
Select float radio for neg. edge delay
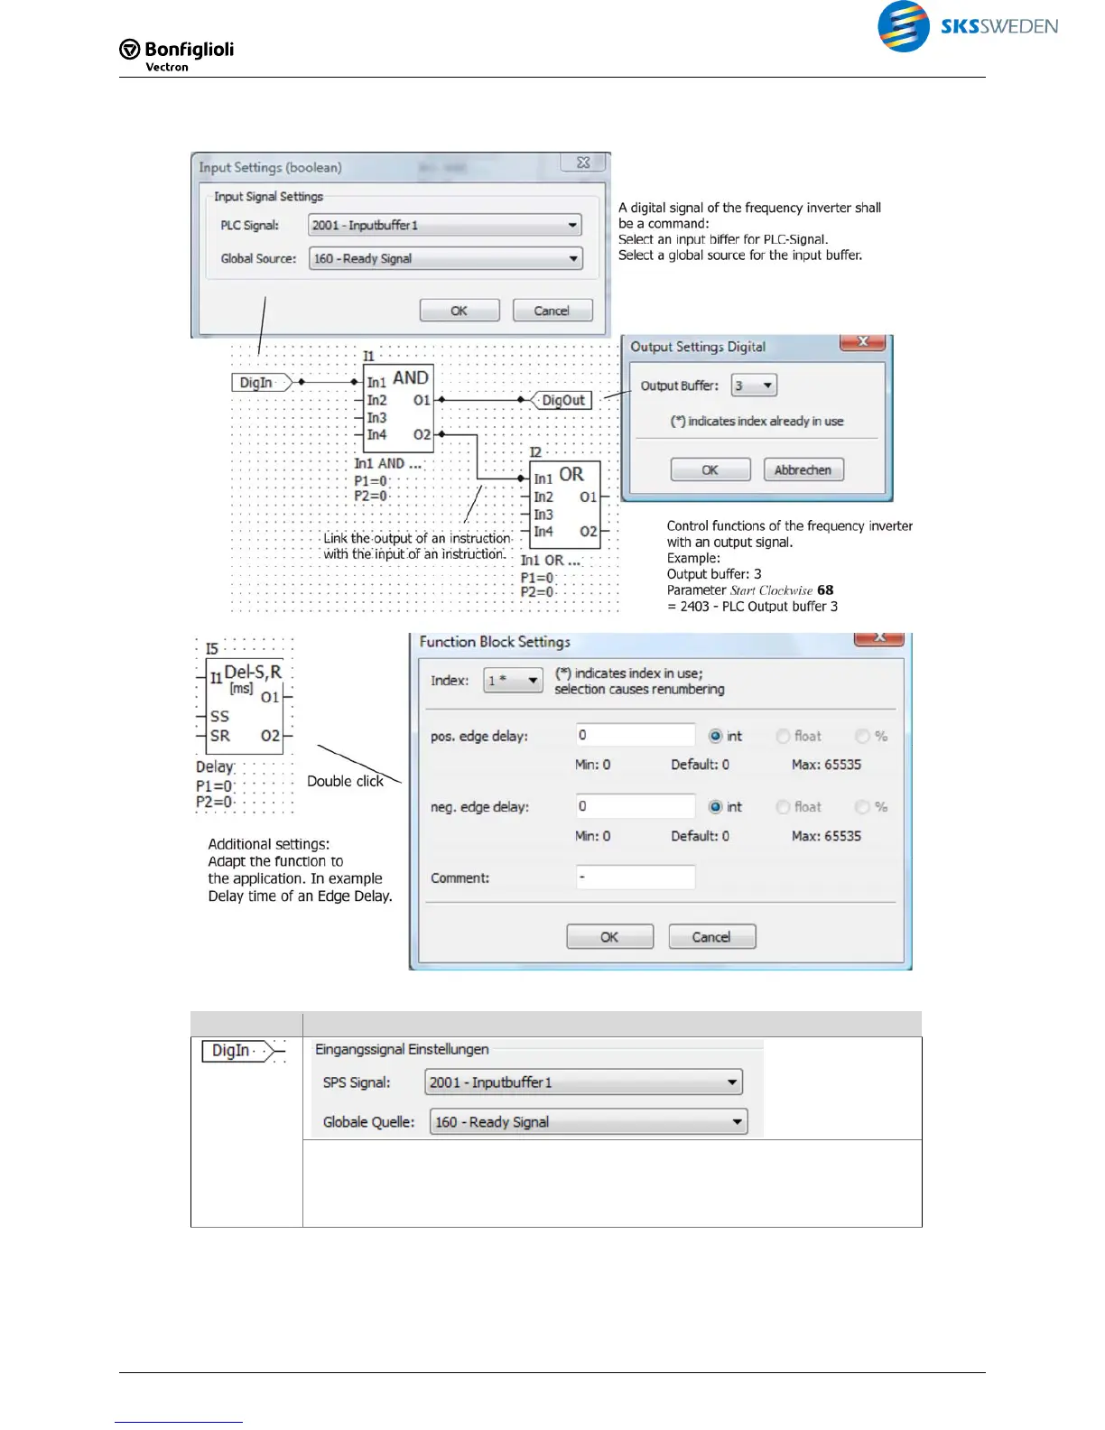[783, 807]
